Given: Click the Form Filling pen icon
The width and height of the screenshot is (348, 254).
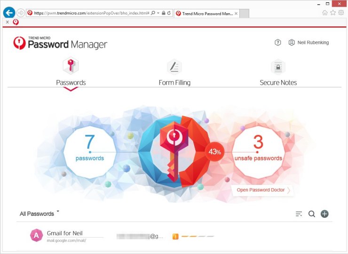Looking at the screenshot, I should click(x=174, y=67).
